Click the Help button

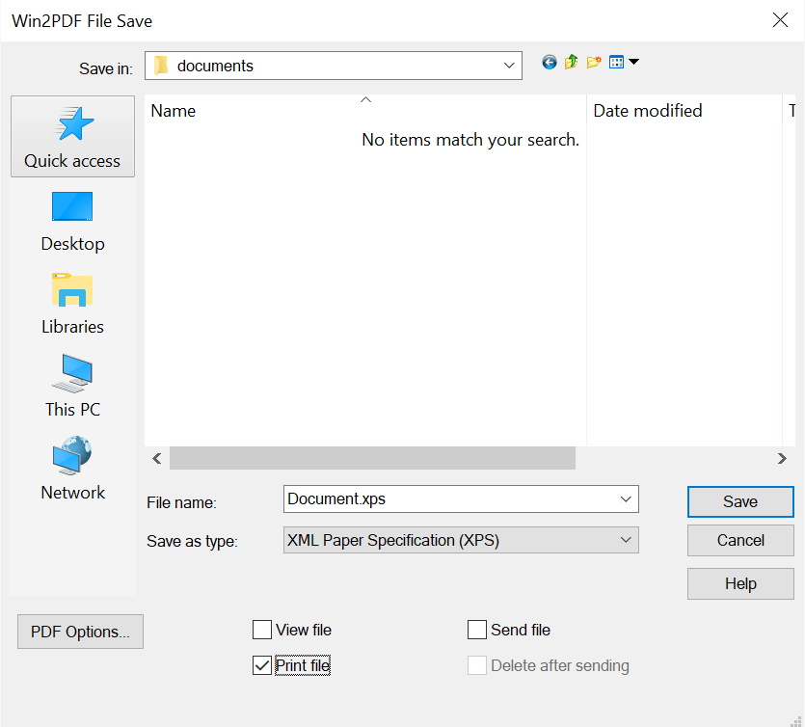click(x=739, y=583)
